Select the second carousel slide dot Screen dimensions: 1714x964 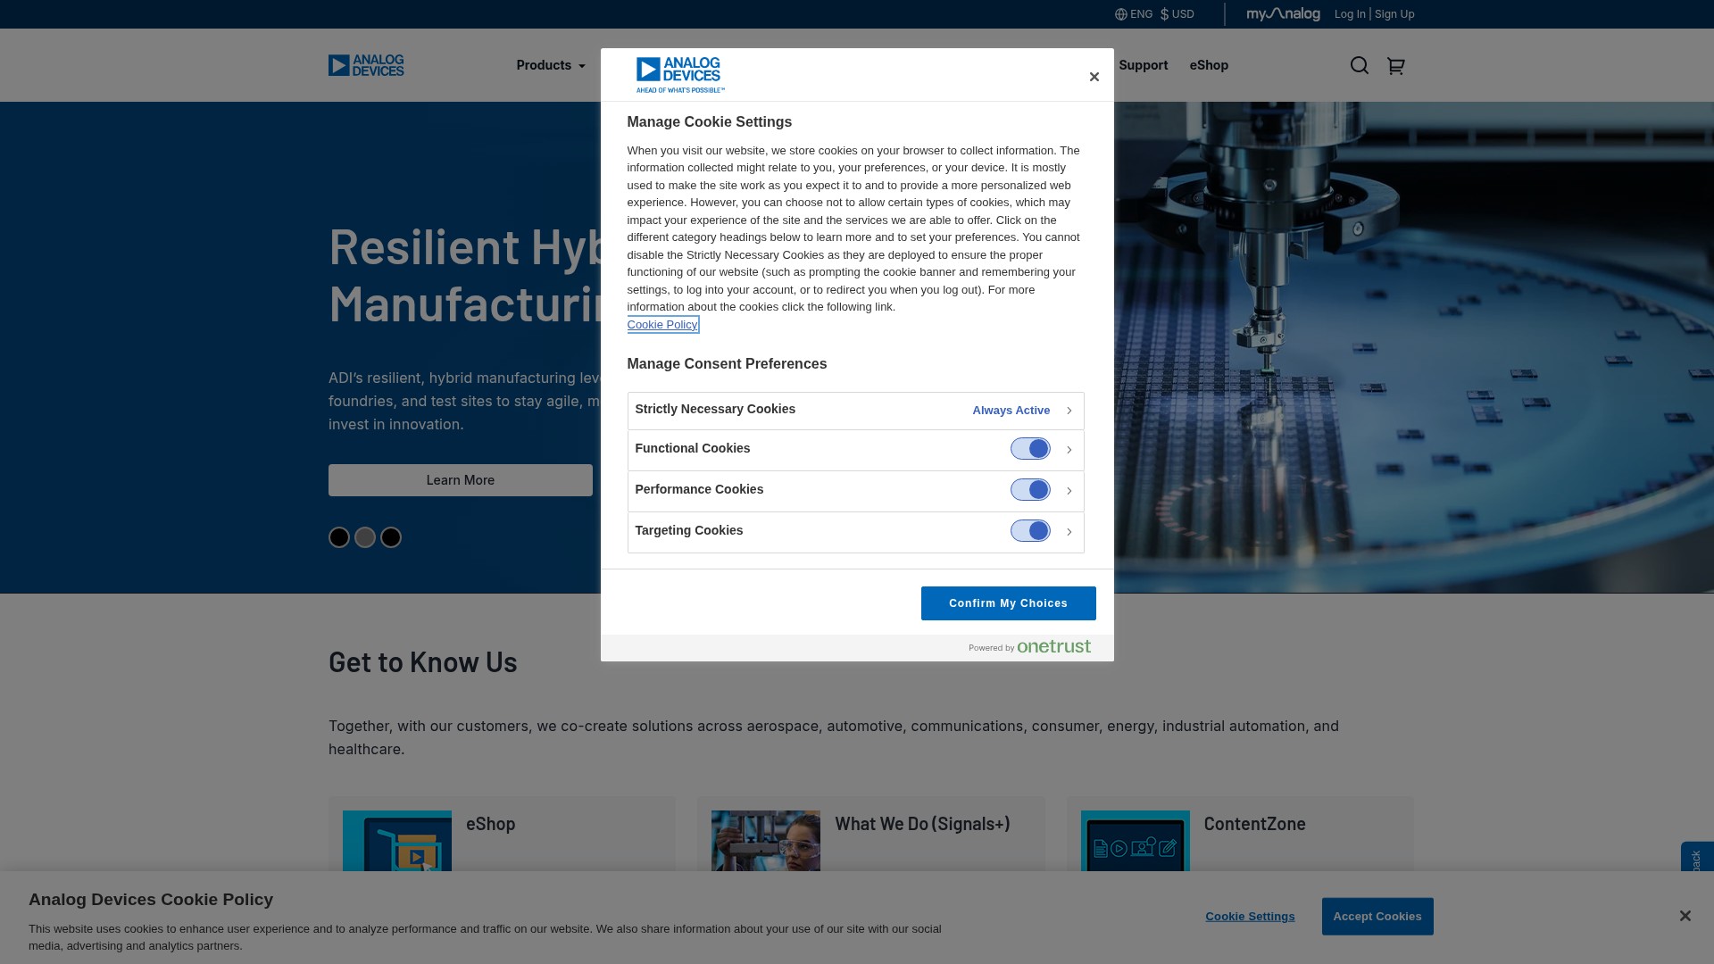point(365,537)
